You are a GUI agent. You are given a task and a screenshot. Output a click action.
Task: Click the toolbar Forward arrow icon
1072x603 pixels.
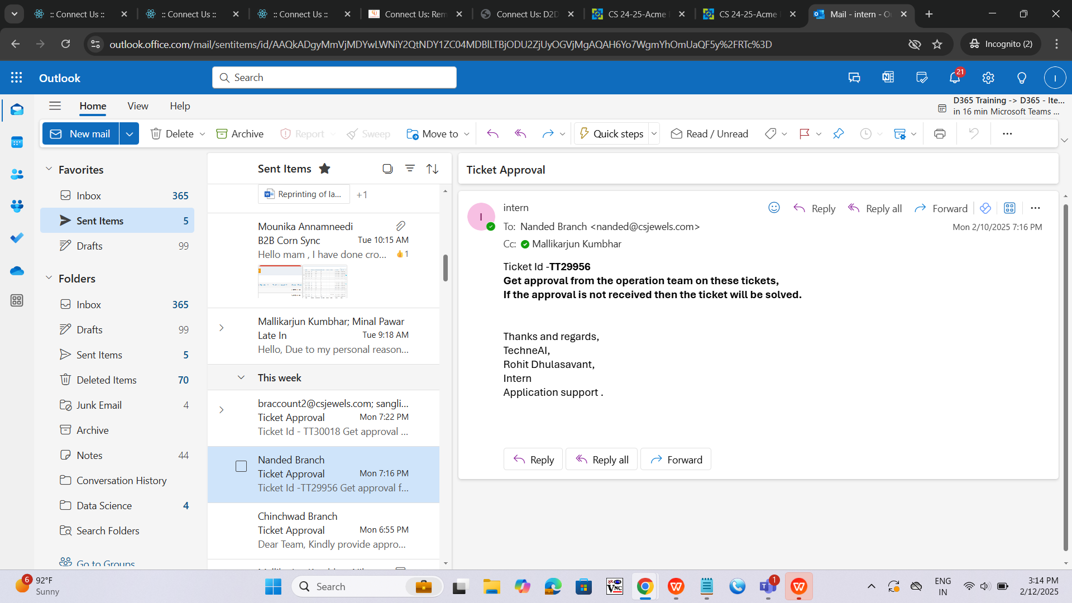coord(548,134)
